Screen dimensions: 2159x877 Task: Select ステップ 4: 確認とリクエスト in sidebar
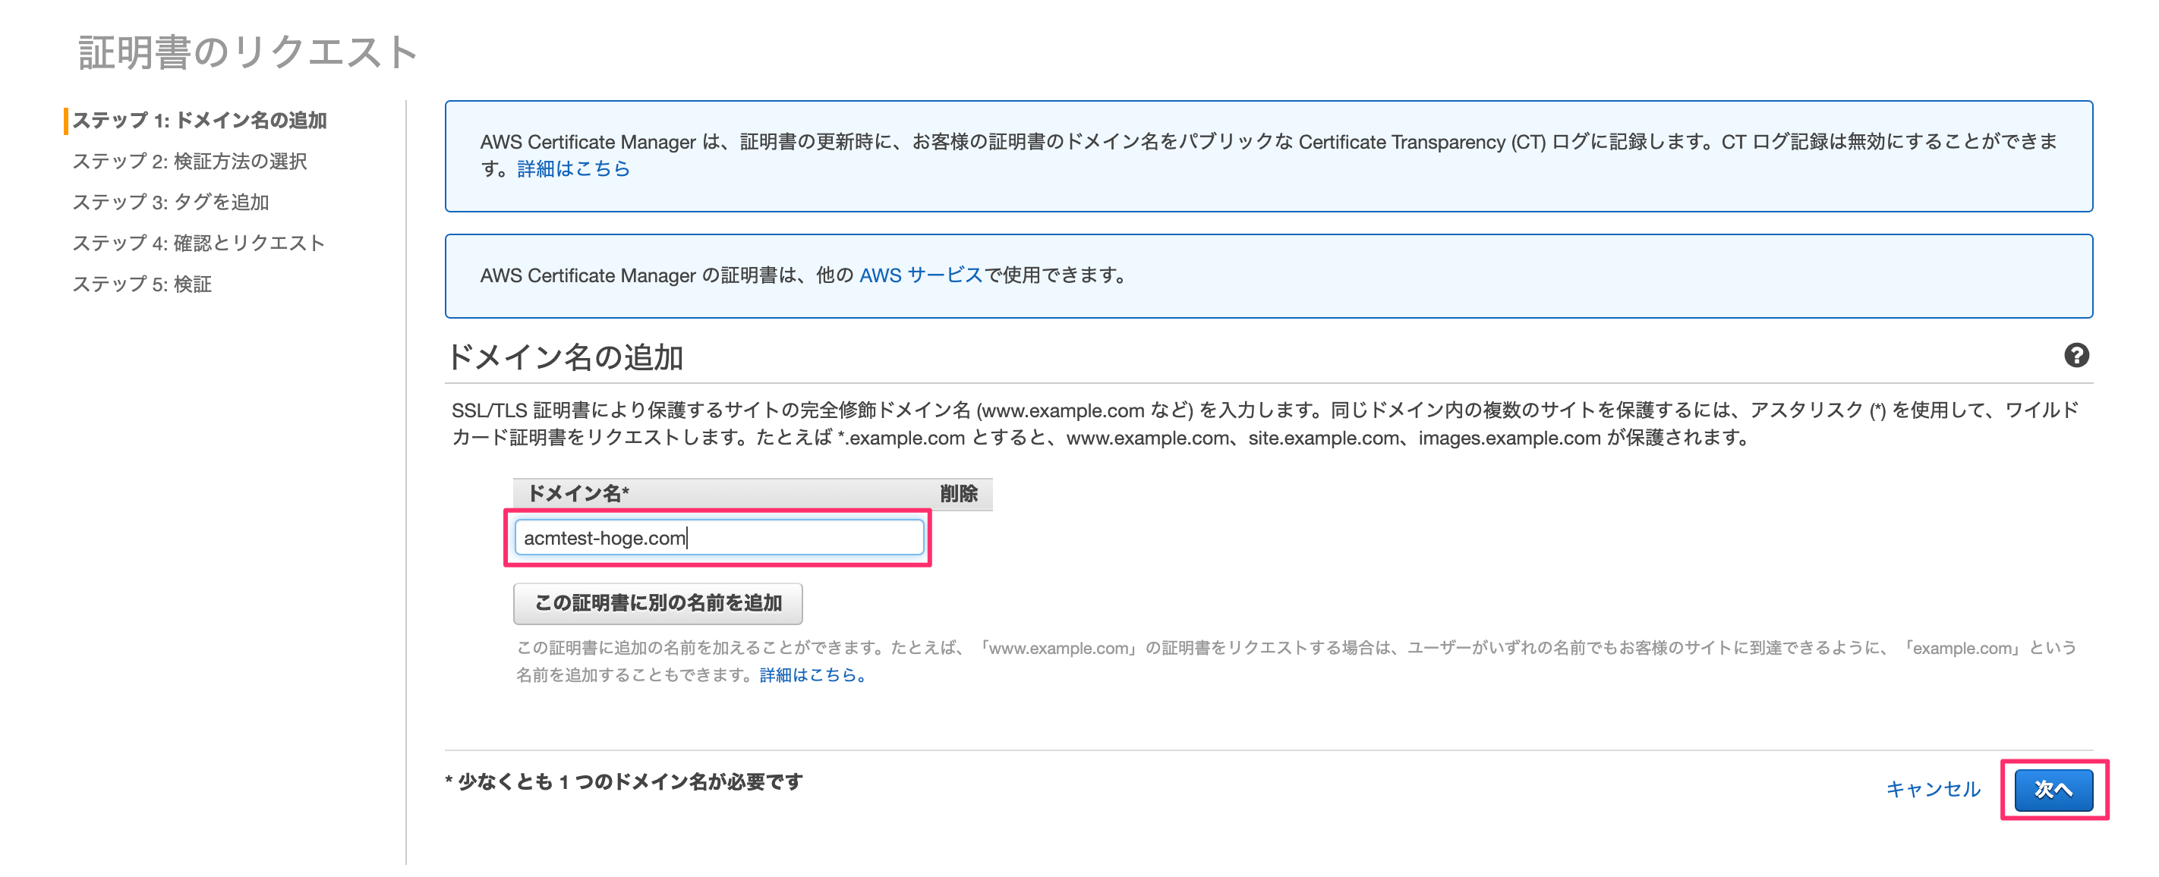tap(198, 243)
